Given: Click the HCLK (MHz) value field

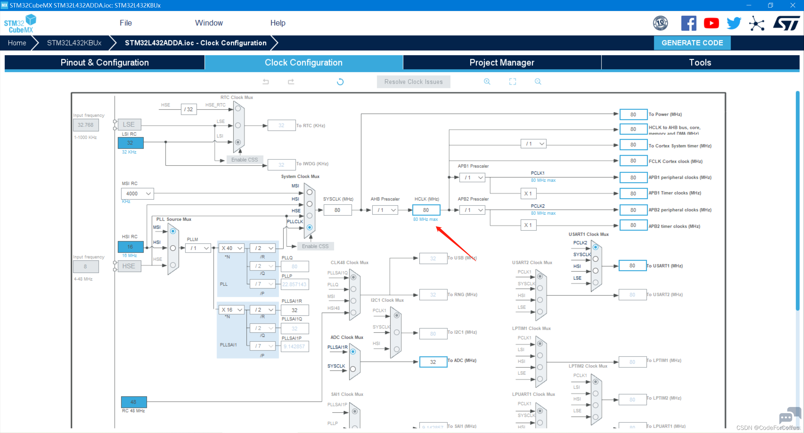Looking at the screenshot, I should (426, 210).
